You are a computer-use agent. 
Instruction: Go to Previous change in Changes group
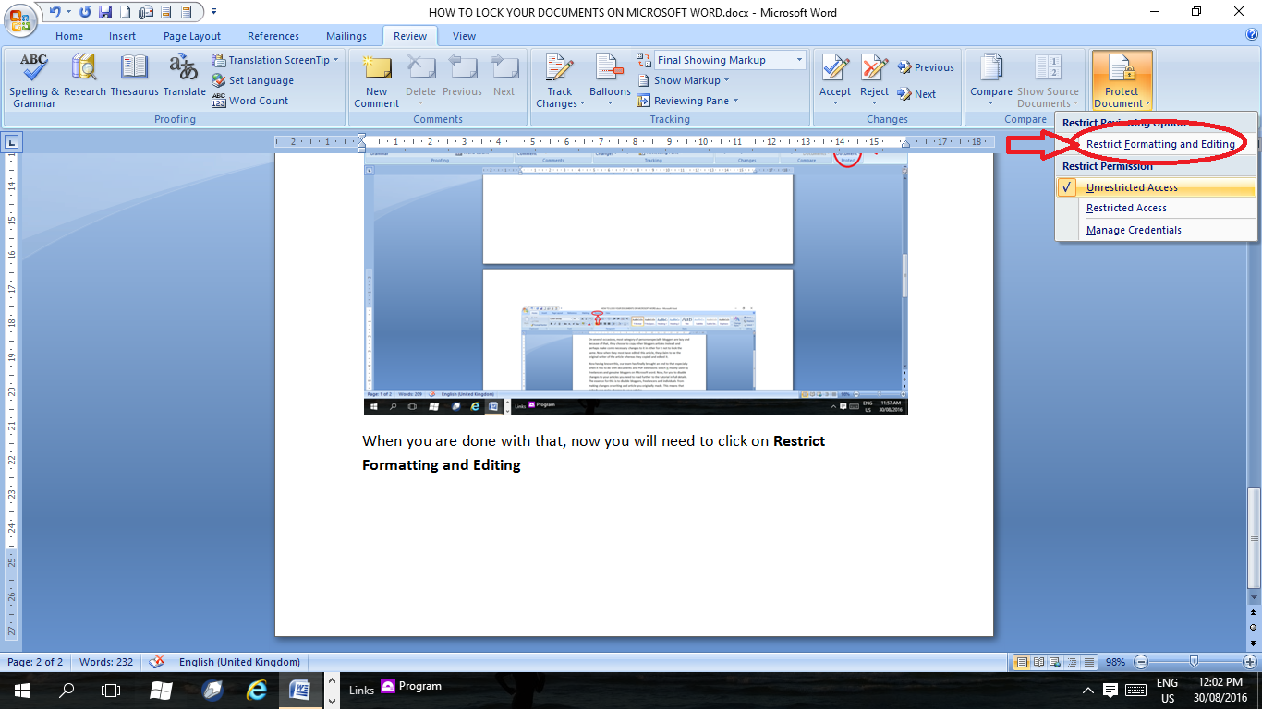[x=925, y=67]
